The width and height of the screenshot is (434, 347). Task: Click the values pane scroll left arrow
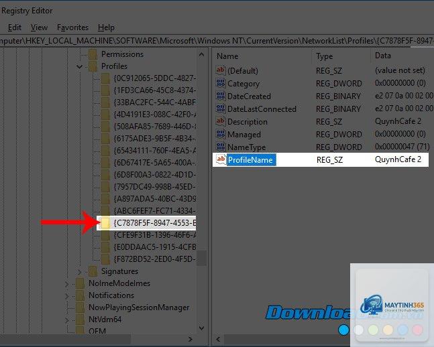pyautogui.click(x=218, y=339)
